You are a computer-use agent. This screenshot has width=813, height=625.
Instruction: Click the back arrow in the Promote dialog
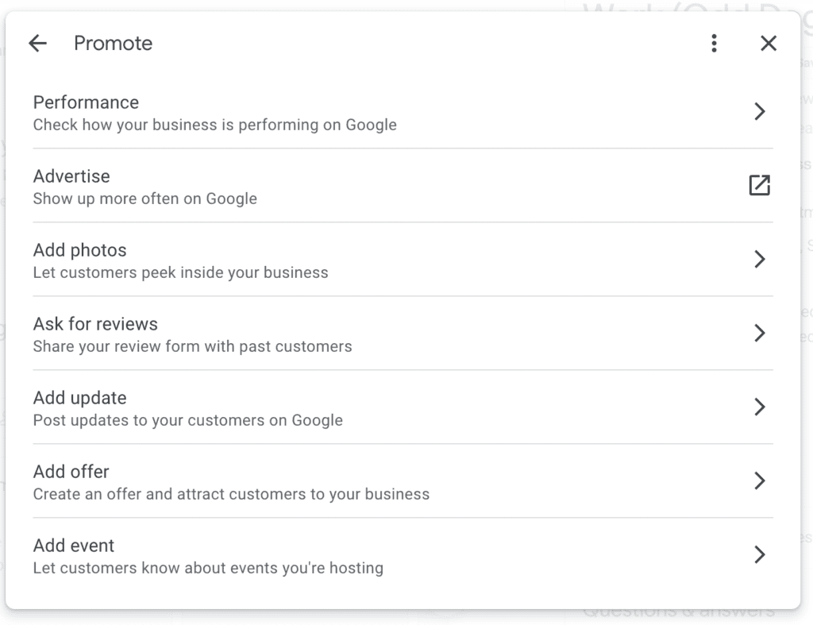[x=37, y=43]
